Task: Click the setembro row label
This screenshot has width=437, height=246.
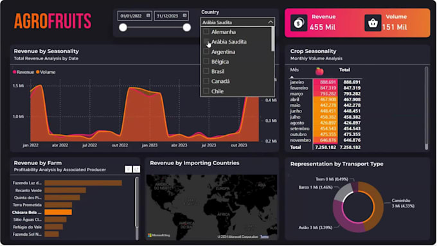Action: tap(299, 128)
